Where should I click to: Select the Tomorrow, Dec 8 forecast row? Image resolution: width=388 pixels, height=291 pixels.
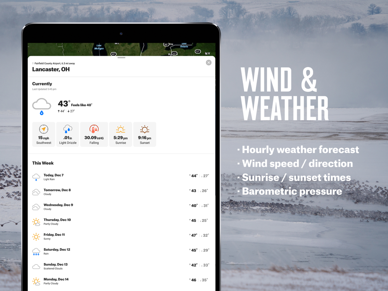pos(121,192)
